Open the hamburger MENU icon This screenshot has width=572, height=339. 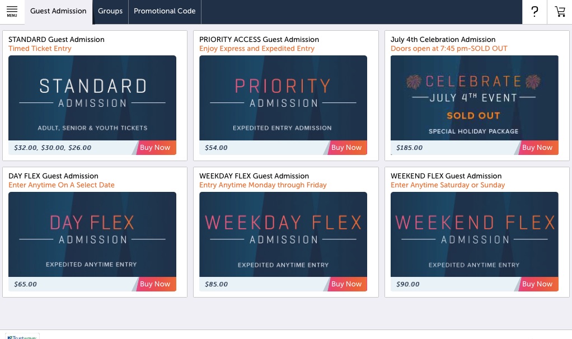(x=12, y=11)
